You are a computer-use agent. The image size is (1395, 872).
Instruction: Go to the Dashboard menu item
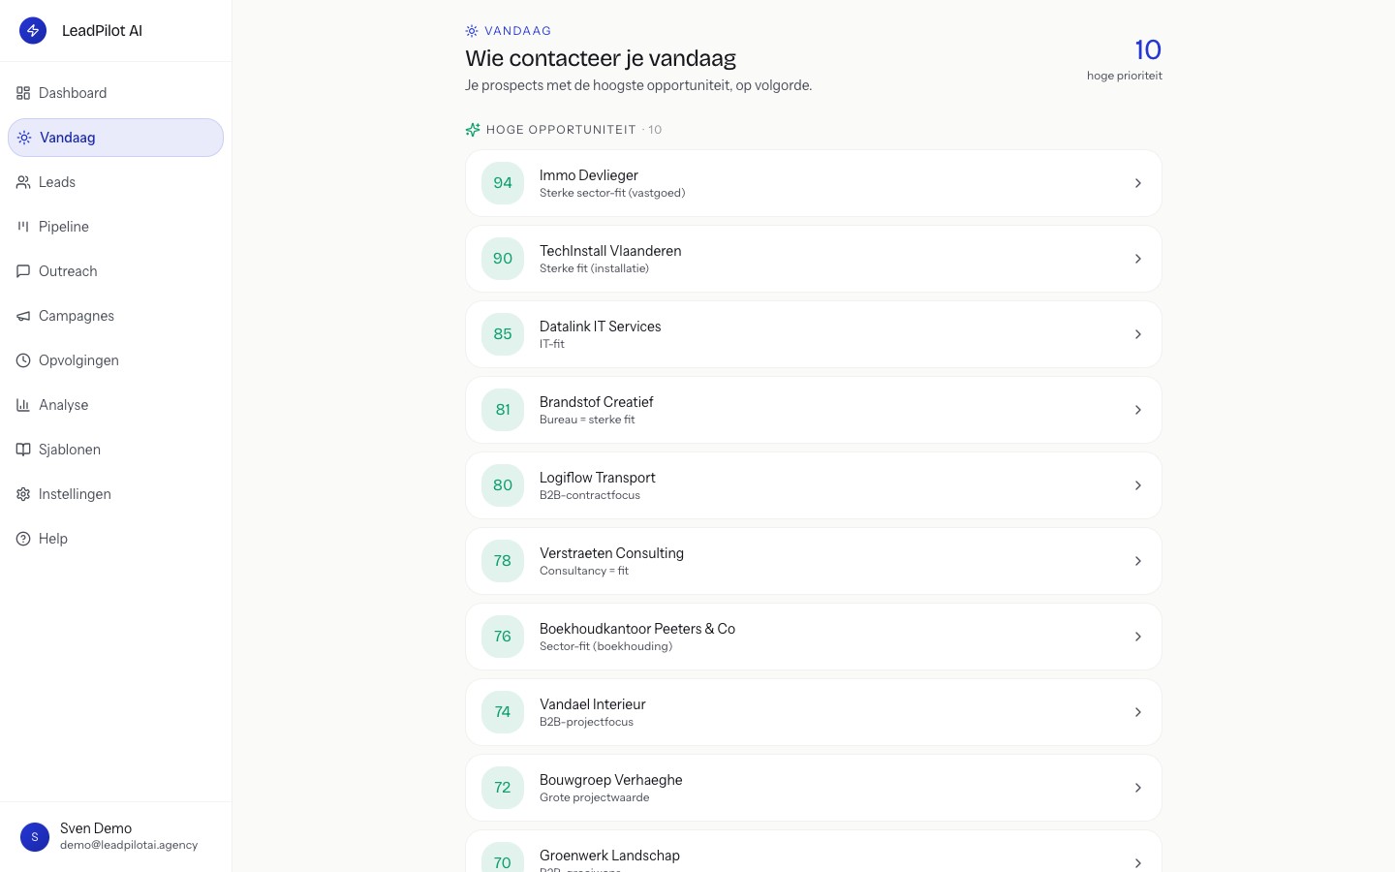(115, 93)
